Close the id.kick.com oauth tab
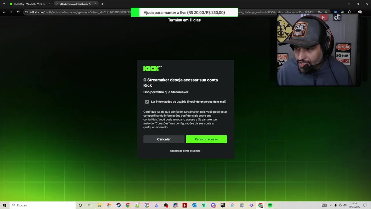Image resolution: width=371 pixels, height=209 pixels. pos(95,4)
